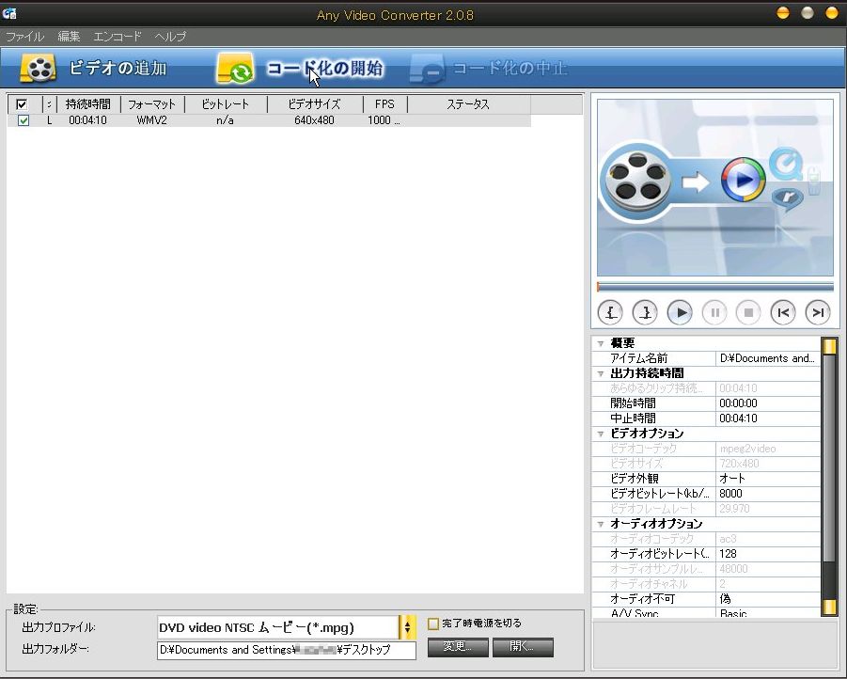Image resolution: width=847 pixels, height=679 pixels.
Task: Close the window with rightmost orange button
Action: [832, 13]
